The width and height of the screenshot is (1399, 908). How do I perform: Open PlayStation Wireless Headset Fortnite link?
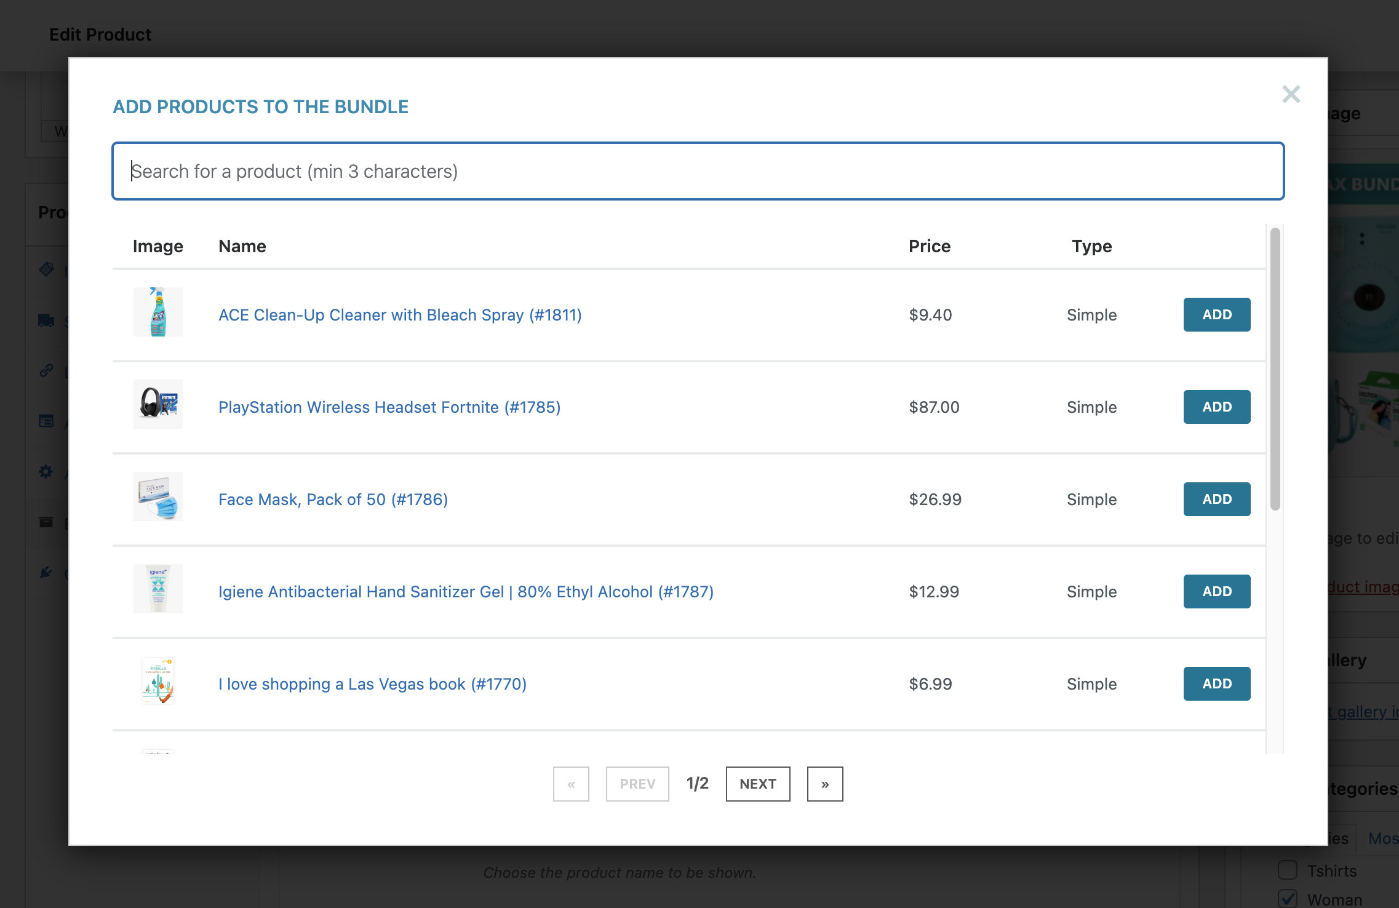click(x=389, y=407)
